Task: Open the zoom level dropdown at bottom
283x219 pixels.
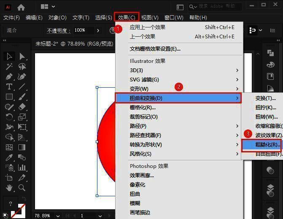Action: tap(58, 216)
